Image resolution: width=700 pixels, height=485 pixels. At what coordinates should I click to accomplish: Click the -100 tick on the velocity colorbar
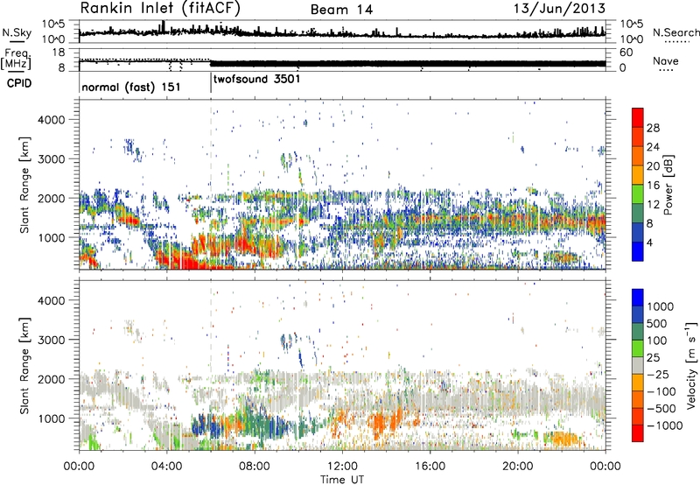point(661,391)
